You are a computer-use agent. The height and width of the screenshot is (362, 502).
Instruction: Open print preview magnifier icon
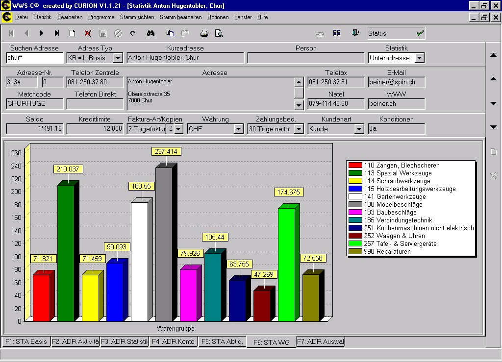(219, 33)
